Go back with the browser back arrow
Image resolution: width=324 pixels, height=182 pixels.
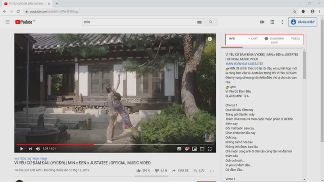(x=5, y=12)
